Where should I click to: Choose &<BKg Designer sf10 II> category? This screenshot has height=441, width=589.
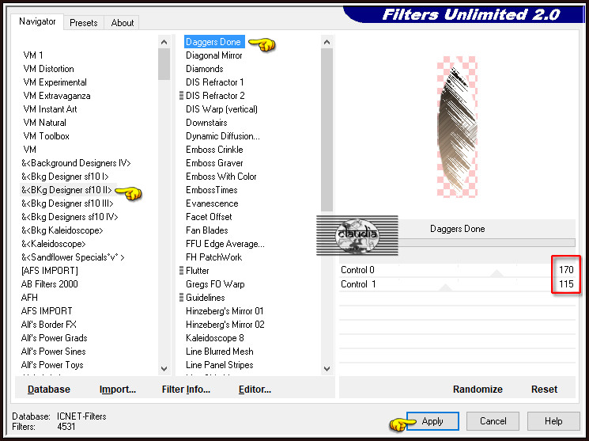coord(66,190)
